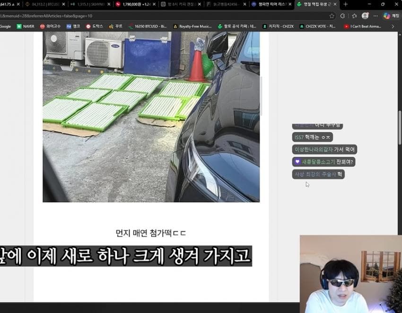Open the CHZZK VOTE bookmark
The height and width of the screenshot is (313, 402).
click(x=318, y=26)
